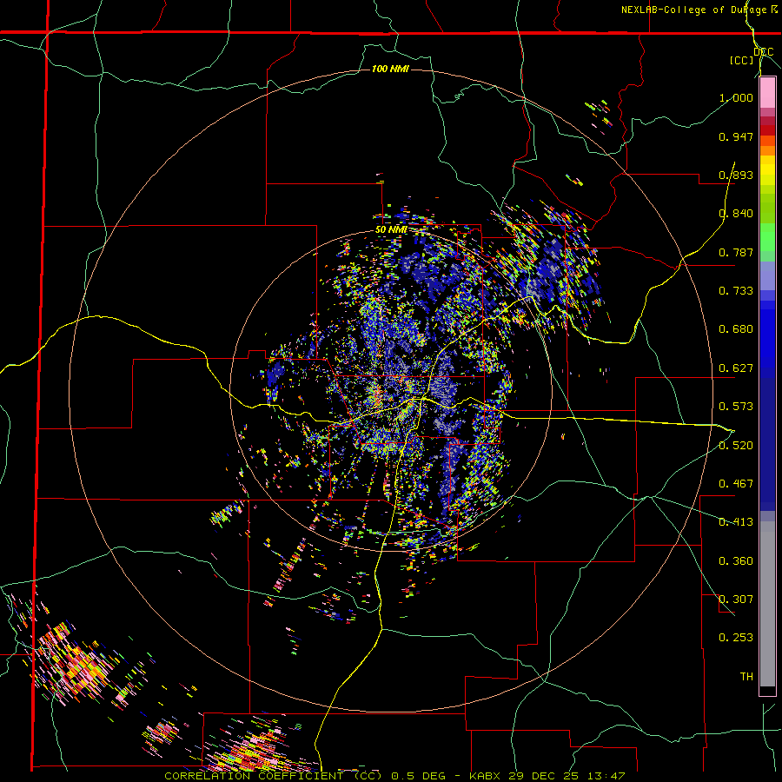Click the 29 DEC 25 date text
This screenshot has height=782, width=782.
[546, 776]
